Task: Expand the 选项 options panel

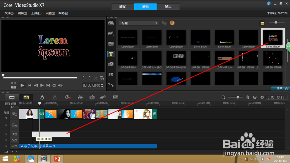Action: 280,88
